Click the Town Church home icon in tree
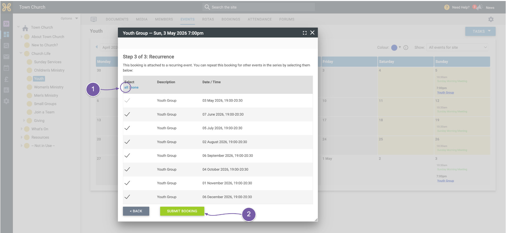Viewport: 506px width, 233px height. pos(25,28)
